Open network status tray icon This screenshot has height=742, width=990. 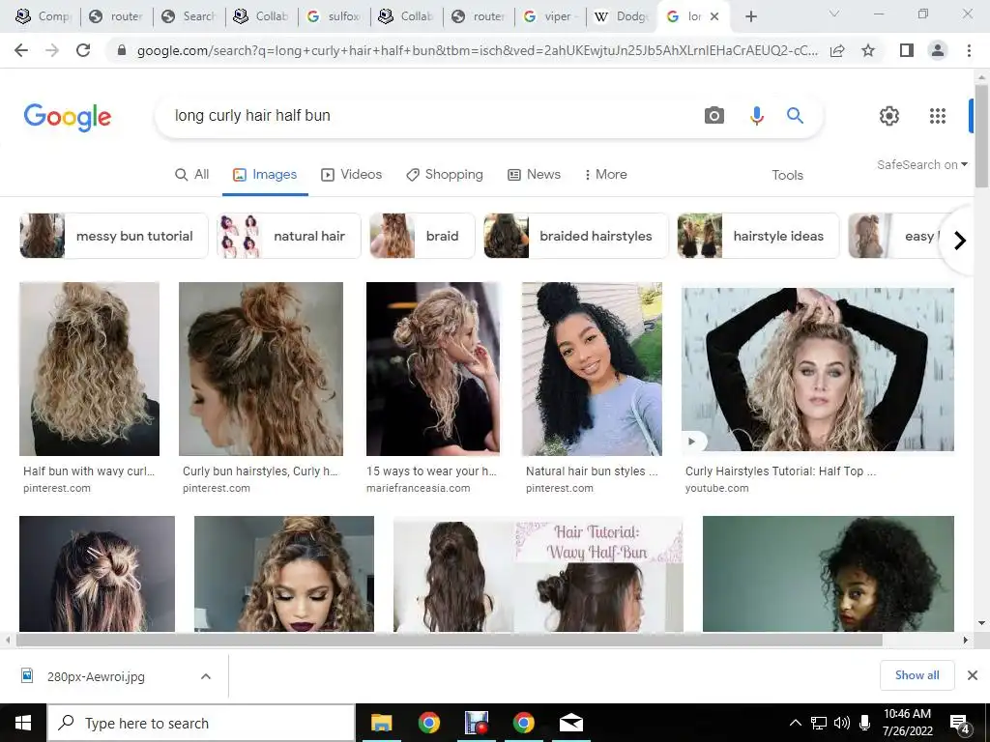tap(818, 723)
